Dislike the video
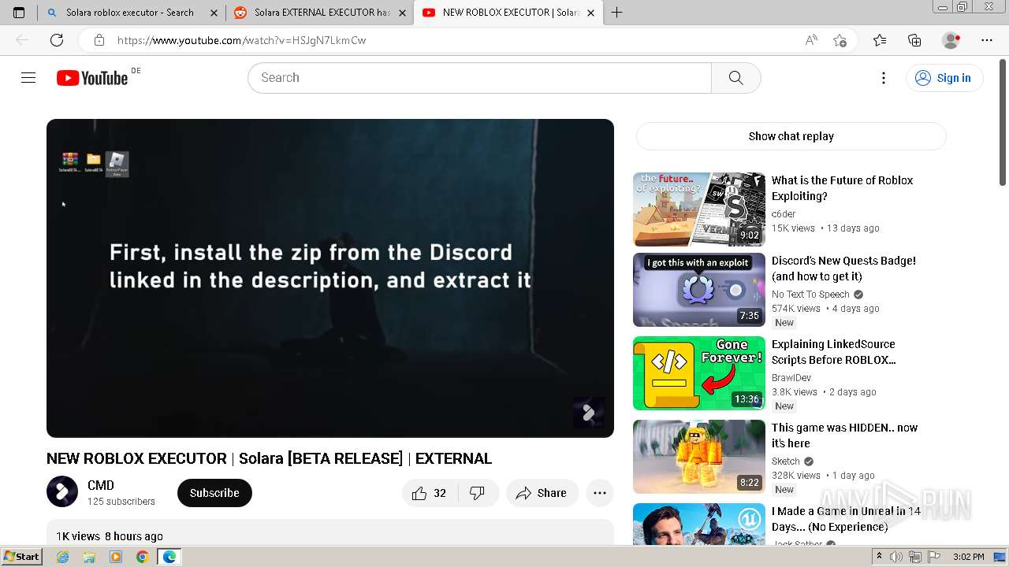The image size is (1009, 567). (x=477, y=493)
